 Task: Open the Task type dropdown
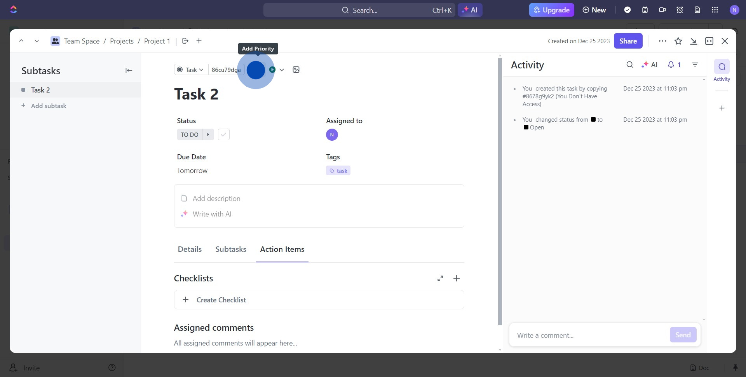(x=190, y=70)
